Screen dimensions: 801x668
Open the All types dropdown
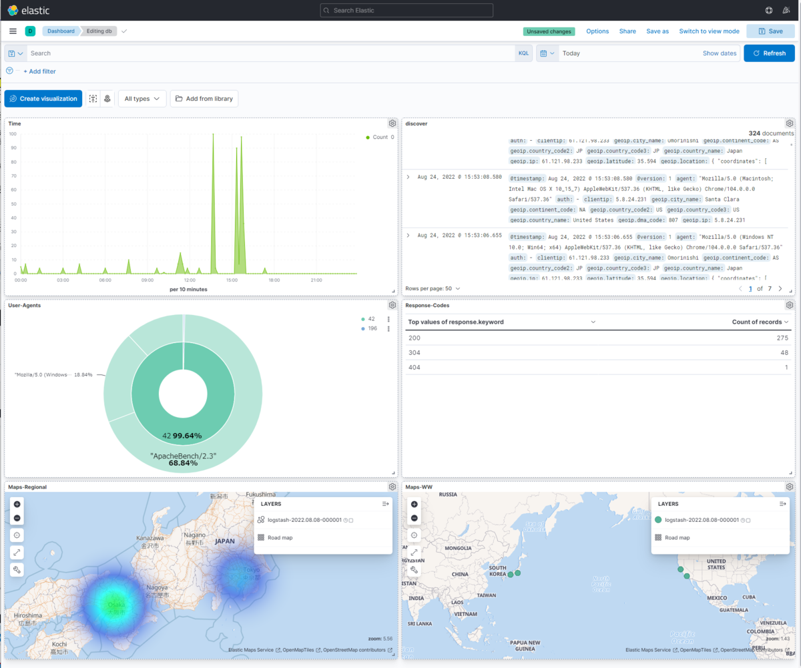tap(142, 99)
